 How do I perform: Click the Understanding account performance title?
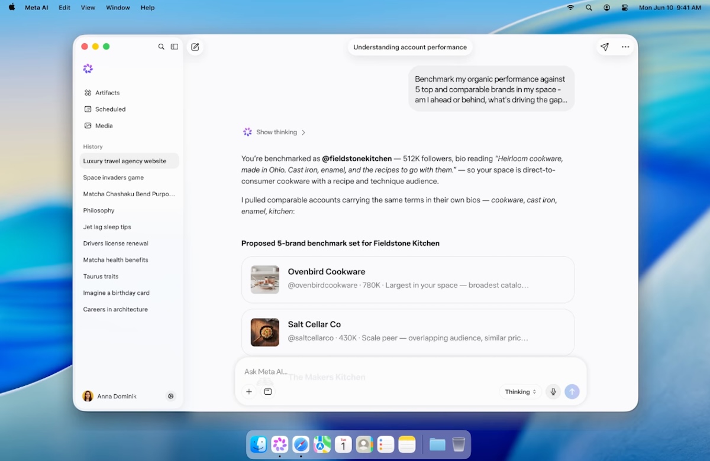coord(410,47)
